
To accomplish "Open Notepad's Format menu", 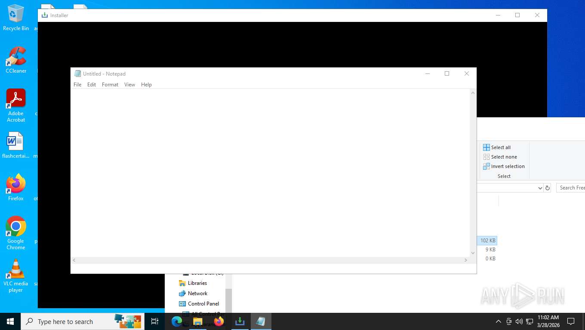I will (x=110, y=85).
